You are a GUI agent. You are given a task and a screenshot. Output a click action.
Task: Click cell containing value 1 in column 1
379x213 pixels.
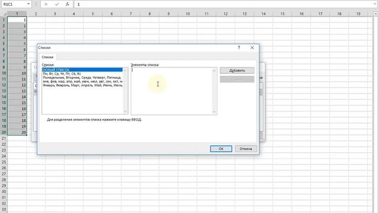(17, 20)
